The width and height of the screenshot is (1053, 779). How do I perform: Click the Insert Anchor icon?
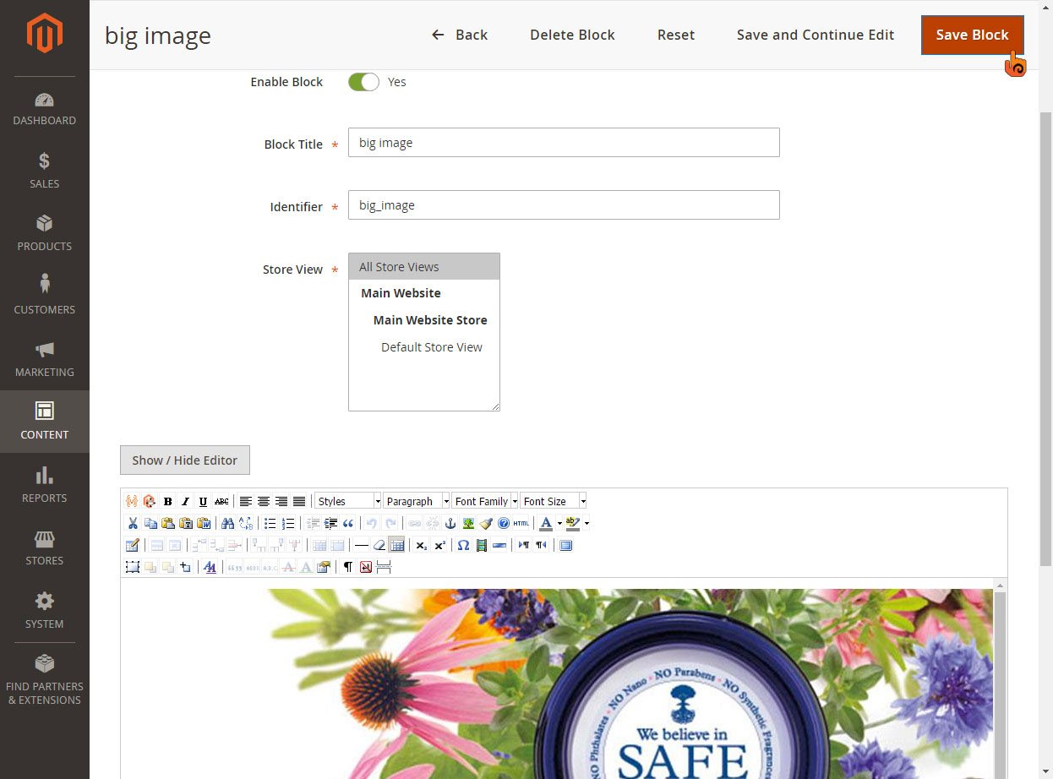point(450,522)
